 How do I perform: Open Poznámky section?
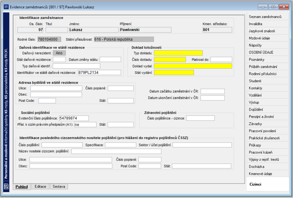point(267,60)
